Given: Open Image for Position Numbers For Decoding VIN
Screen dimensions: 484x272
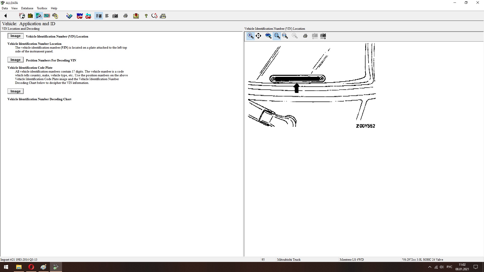Looking at the screenshot, I should (15, 60).
